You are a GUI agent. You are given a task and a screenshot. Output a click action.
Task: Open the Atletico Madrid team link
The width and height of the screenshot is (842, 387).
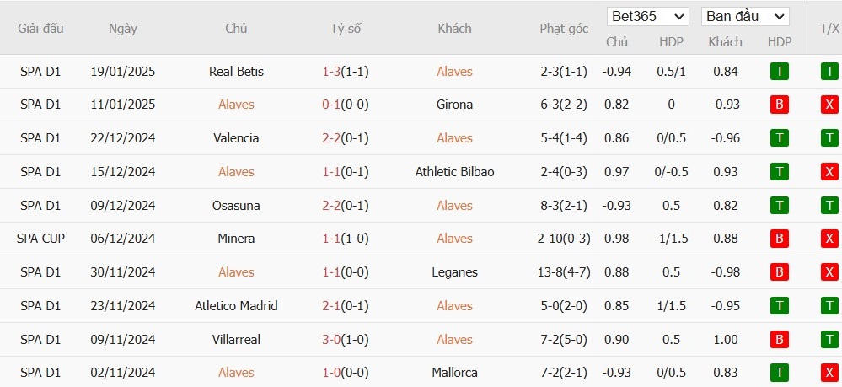tap(236, 306)
